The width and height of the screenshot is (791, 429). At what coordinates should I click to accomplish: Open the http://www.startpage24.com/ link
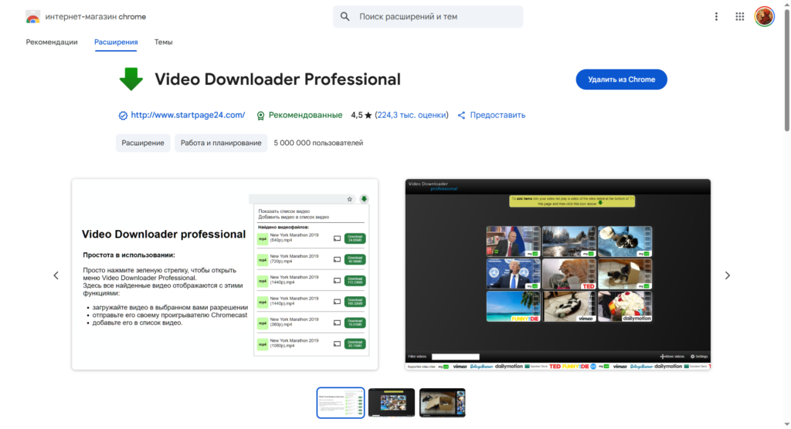pyautogui.click(x=188, y=115)
